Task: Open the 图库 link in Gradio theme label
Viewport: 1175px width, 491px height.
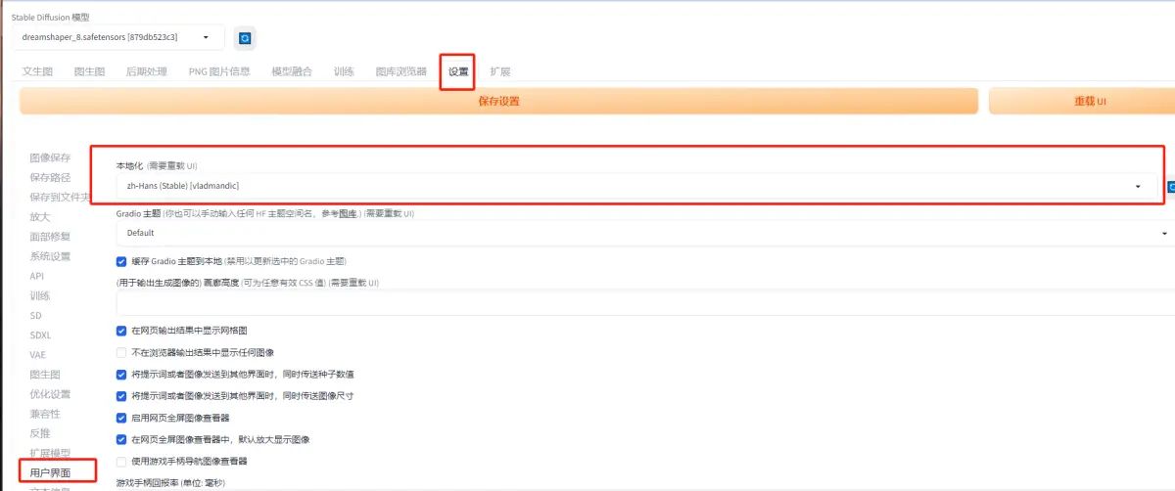Action: [347, 213]
